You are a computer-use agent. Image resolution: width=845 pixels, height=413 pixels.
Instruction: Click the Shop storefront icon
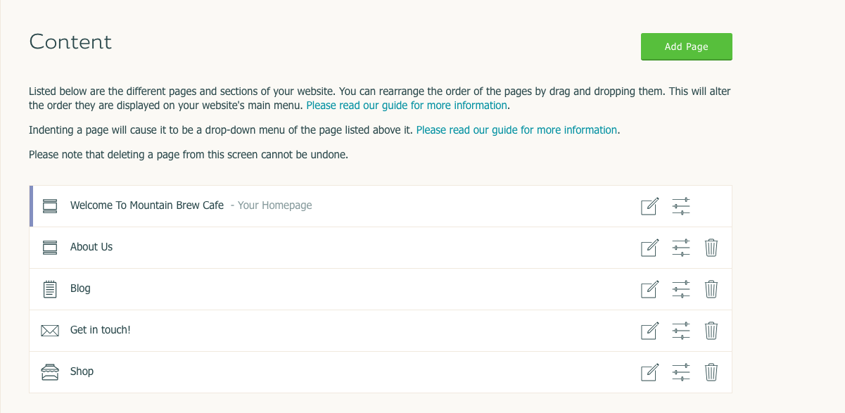click(x=50, y=372)
